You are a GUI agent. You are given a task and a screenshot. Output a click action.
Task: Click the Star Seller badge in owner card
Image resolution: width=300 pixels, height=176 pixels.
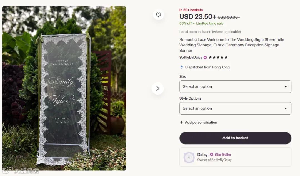tap(221, 155)
